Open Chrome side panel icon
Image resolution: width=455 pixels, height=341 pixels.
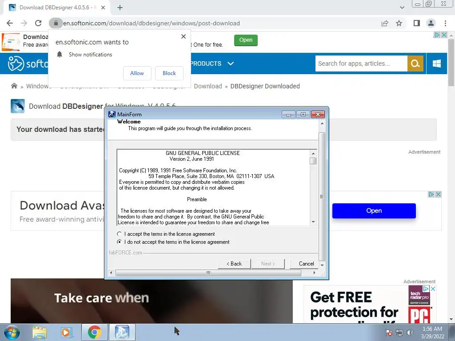417,23
